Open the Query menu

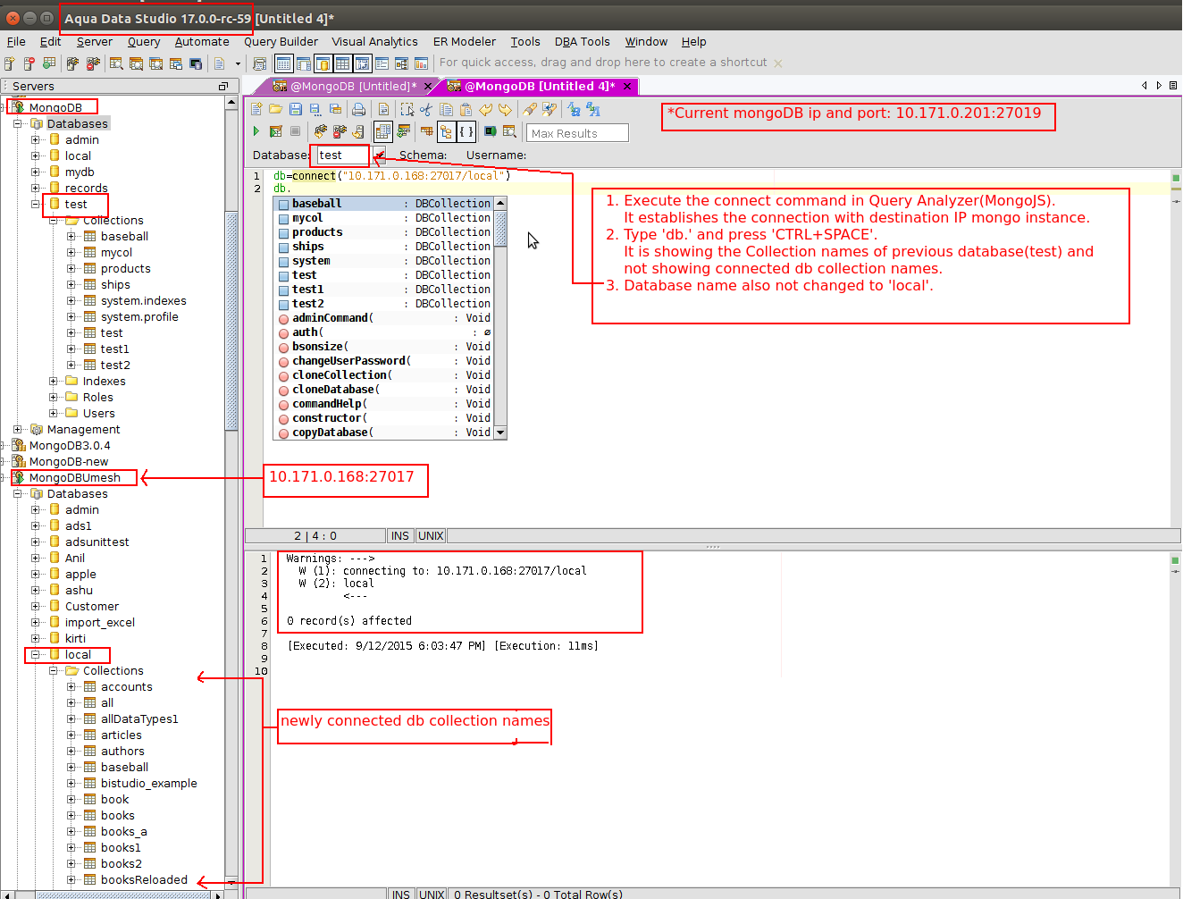pos(144,42)
